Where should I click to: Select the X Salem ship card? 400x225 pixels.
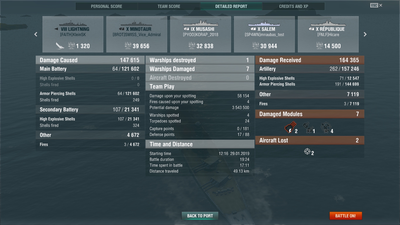tap(264, 34)
